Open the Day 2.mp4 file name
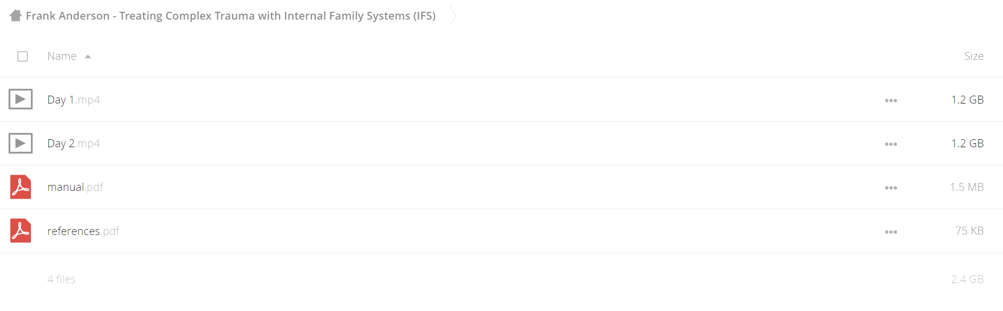 [74, 143]
